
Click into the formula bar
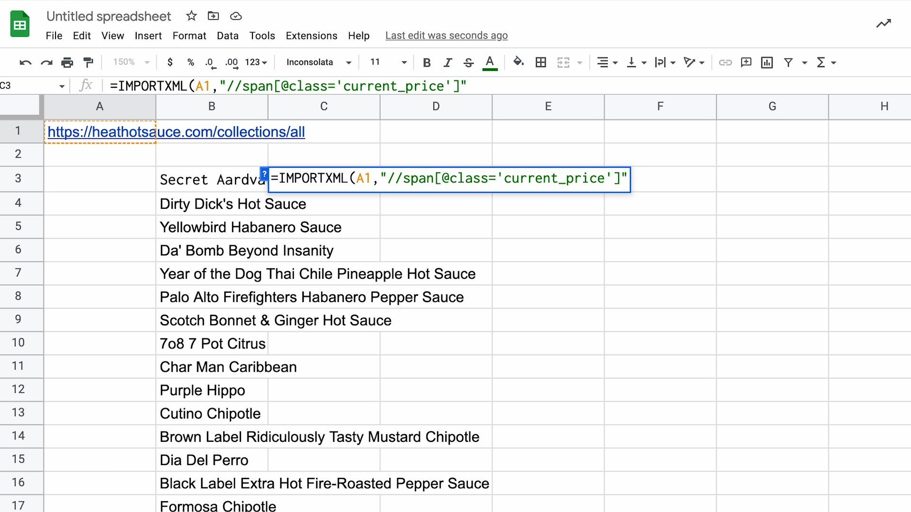pyautogui.click(x=508, y=86)
